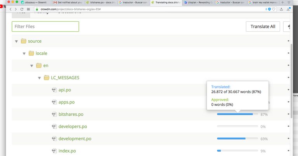Select the Translating docs.bitshares tab
The width and height of the screenshot is (298, 156).
point(166,2)
